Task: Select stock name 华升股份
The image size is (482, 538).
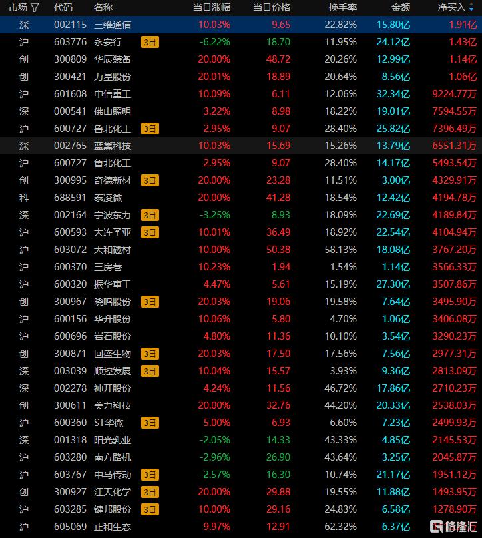Action: point(113,319)
